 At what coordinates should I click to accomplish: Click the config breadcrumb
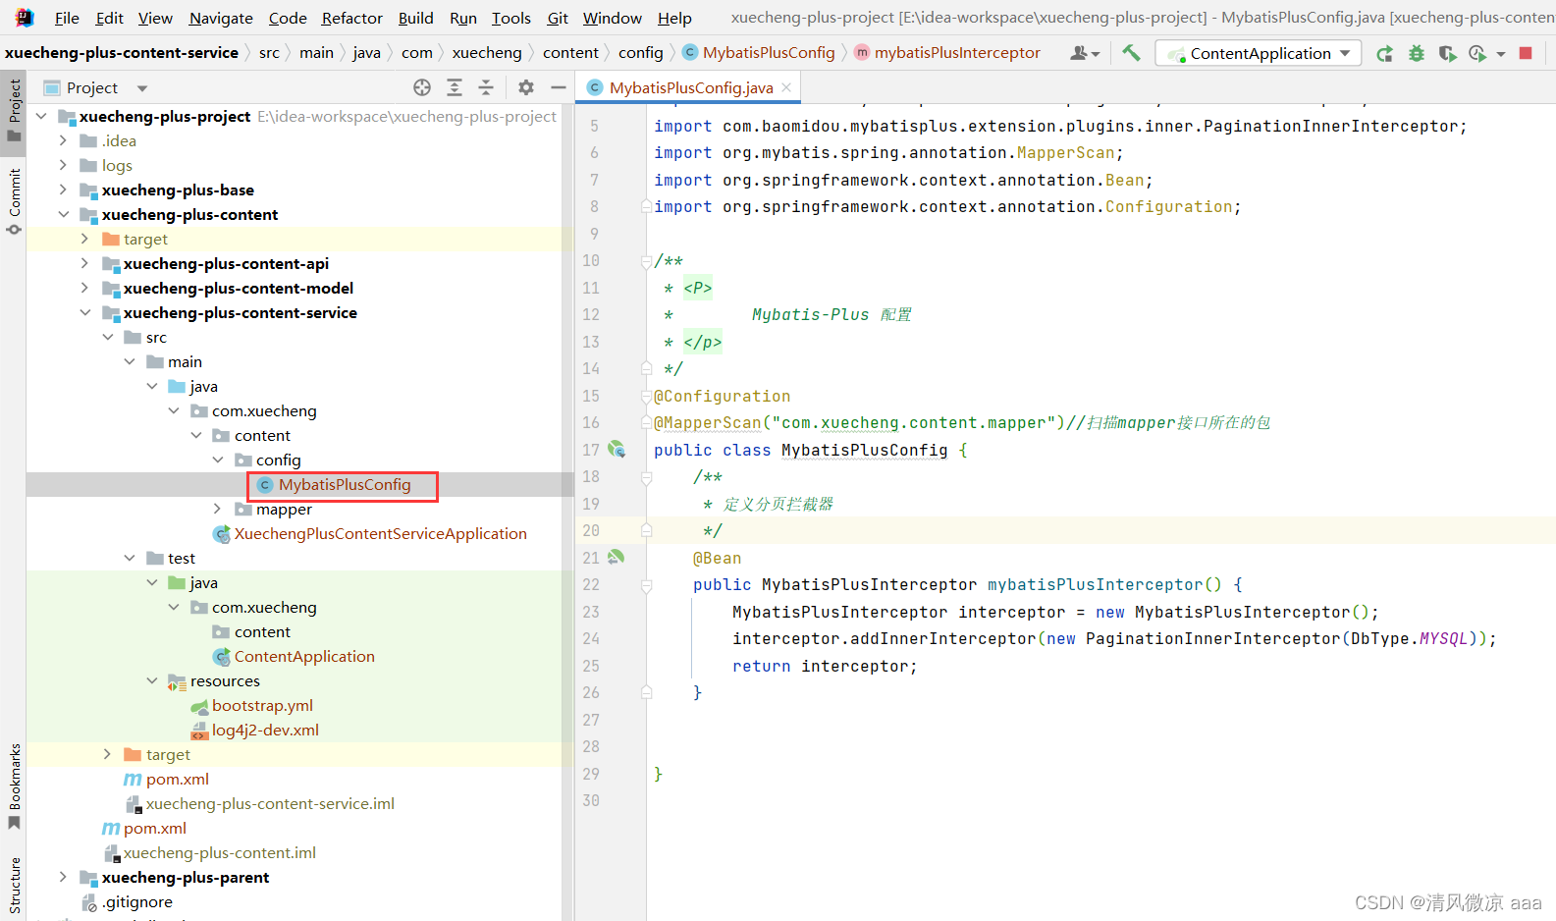click(641, 52)
